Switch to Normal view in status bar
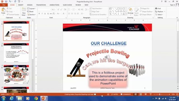 [136, 94]
